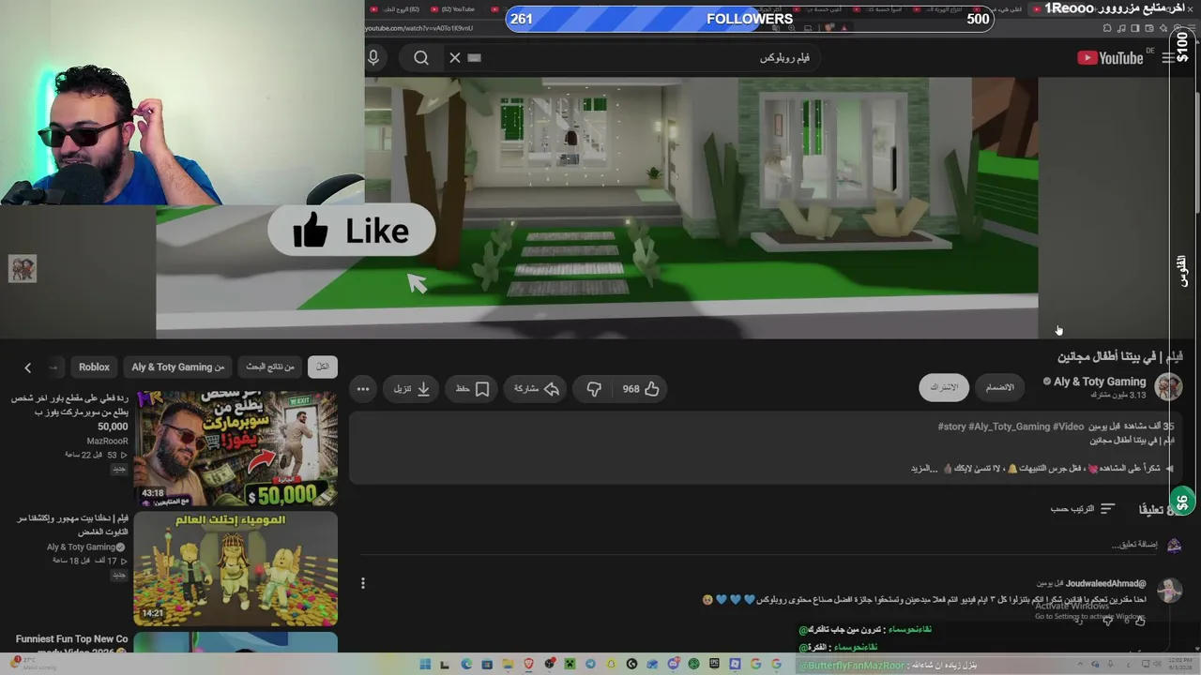The image size is (1201, 675).
Task: Click JoudwaleedAhmad's comment avatar
Action: (x=1169, y=591)
